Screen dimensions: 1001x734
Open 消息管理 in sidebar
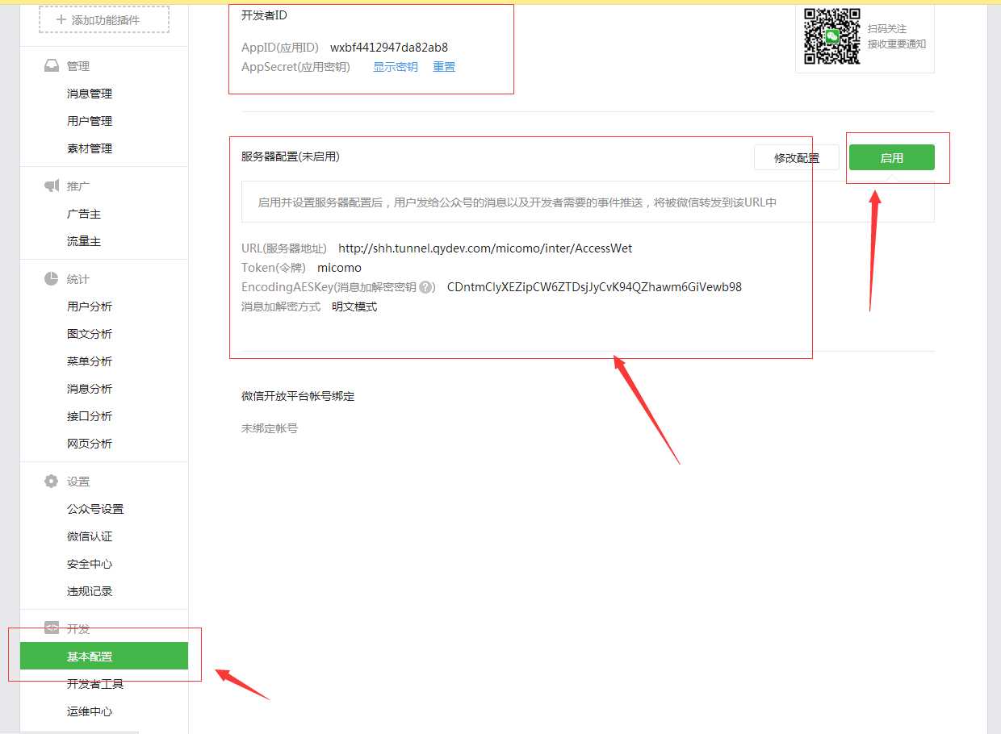pyautogui.click(x=90, y=94)
